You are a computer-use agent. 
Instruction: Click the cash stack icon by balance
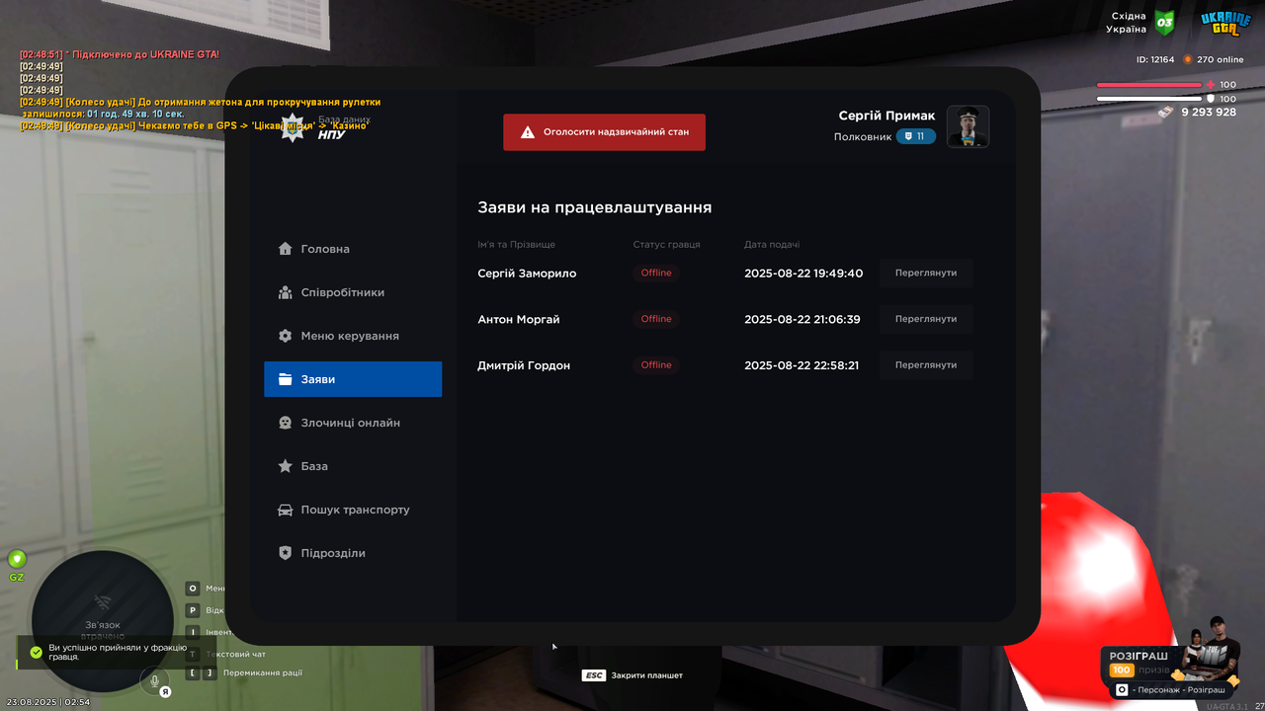coord(1166,112)
